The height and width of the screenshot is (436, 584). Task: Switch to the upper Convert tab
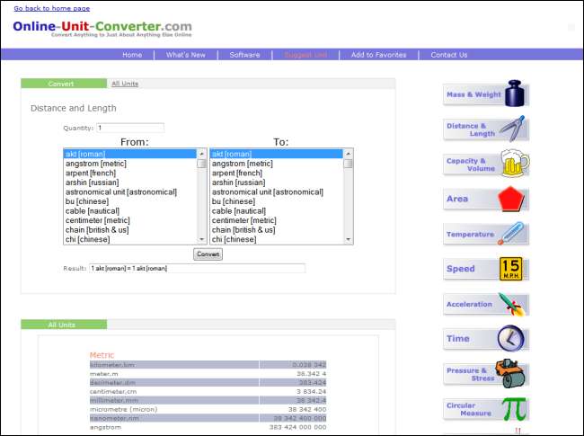tap(64, 84)
